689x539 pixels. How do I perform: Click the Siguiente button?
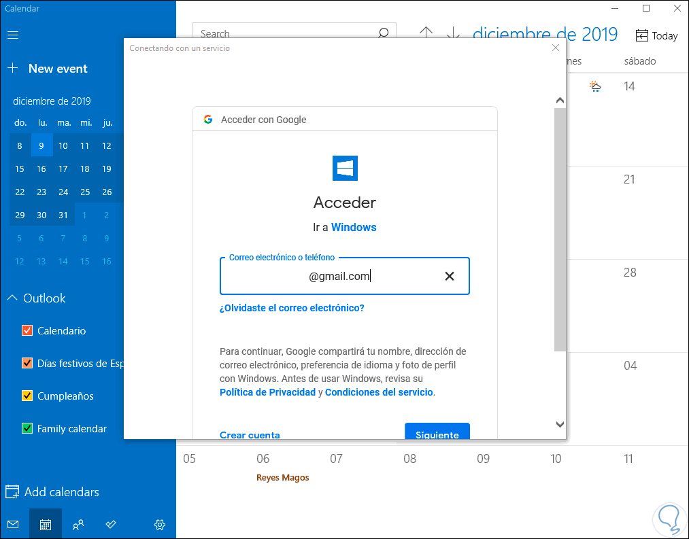437,432
